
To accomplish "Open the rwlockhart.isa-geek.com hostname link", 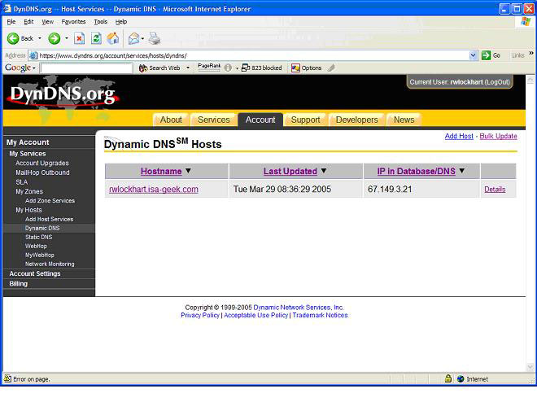I will pos(154,189).
